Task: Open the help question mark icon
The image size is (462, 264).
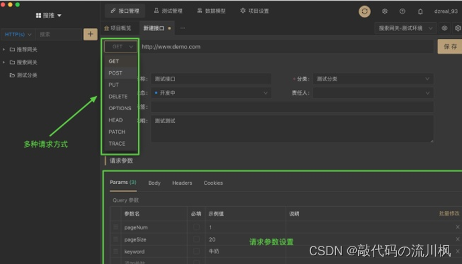Action: point(402,11)
